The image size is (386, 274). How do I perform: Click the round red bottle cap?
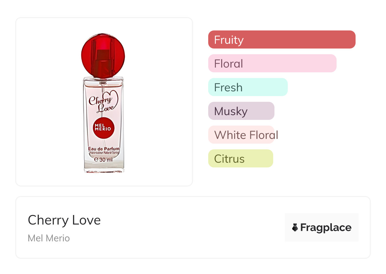(x=103, y=55)
